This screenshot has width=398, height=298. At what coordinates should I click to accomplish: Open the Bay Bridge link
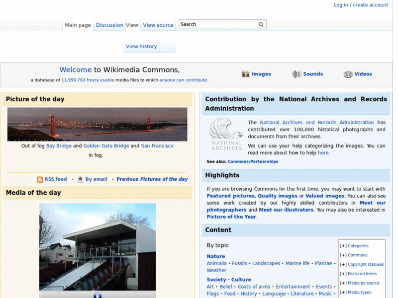pos(59,146)
